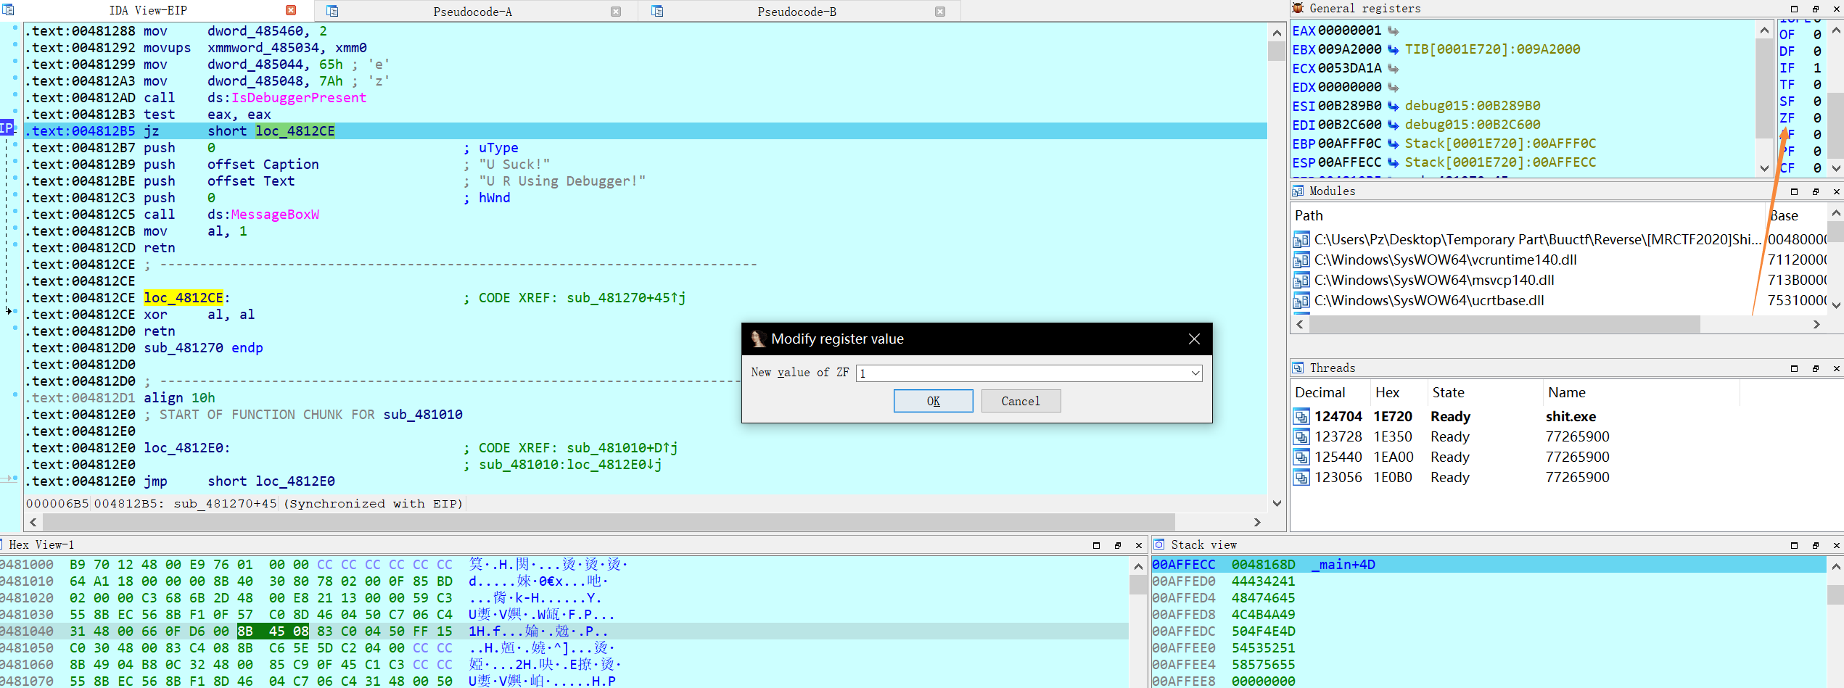1844x688 pixels.
Task: Select the SF flag value
Action: coord(1817,101)
